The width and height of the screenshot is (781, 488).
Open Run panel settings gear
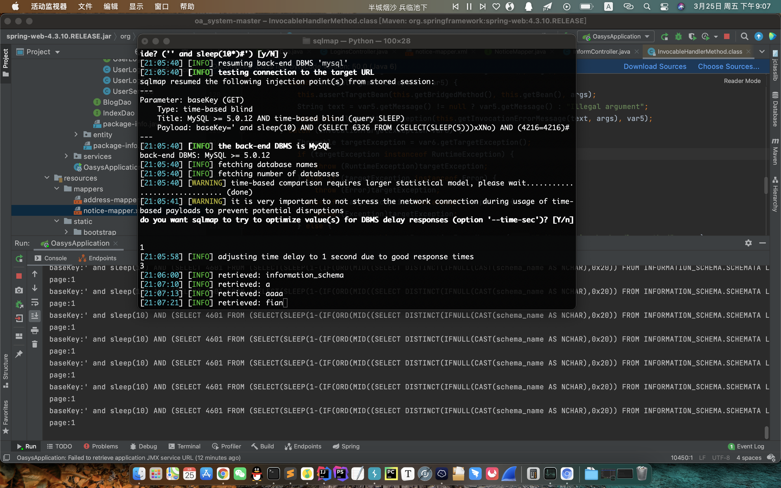[748, 243]
